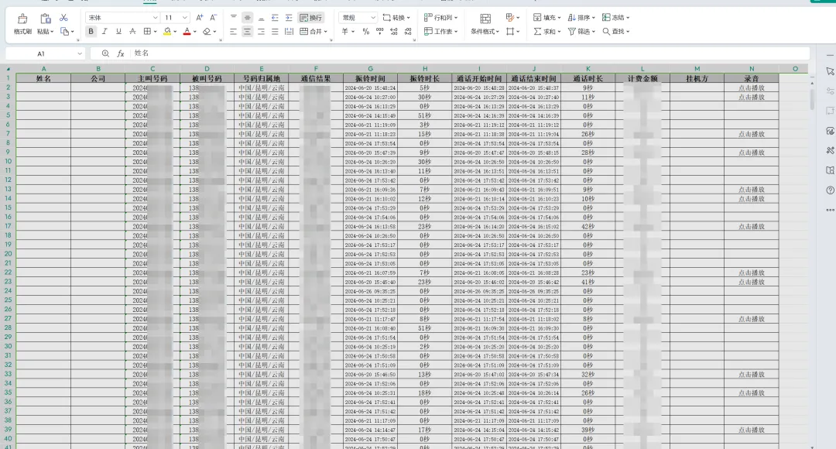The image size is (836, 449).
Task: Click the Format Painter (格式刷) icon
Action: 22,23
